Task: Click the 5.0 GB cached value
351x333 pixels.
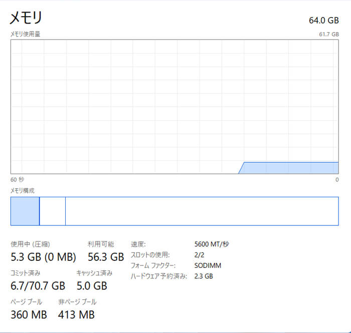Action: click(x=91, y=286)
